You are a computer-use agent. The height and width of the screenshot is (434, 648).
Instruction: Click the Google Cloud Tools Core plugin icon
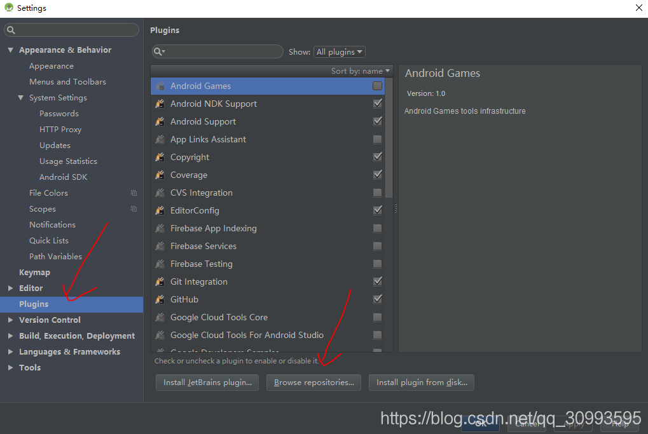(x=160, y=317)
